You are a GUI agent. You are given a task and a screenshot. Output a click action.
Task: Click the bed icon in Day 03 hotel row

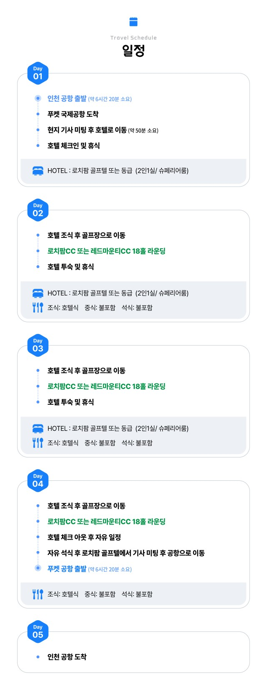tap(38, 429)
